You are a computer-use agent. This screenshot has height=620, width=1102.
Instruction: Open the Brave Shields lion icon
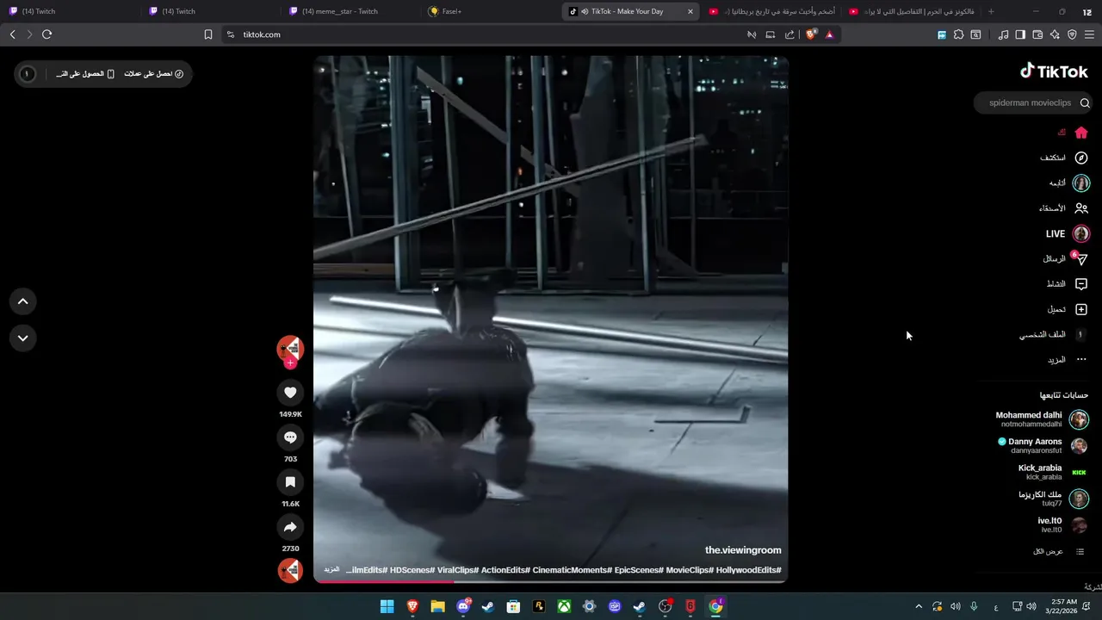click(811, 34)
